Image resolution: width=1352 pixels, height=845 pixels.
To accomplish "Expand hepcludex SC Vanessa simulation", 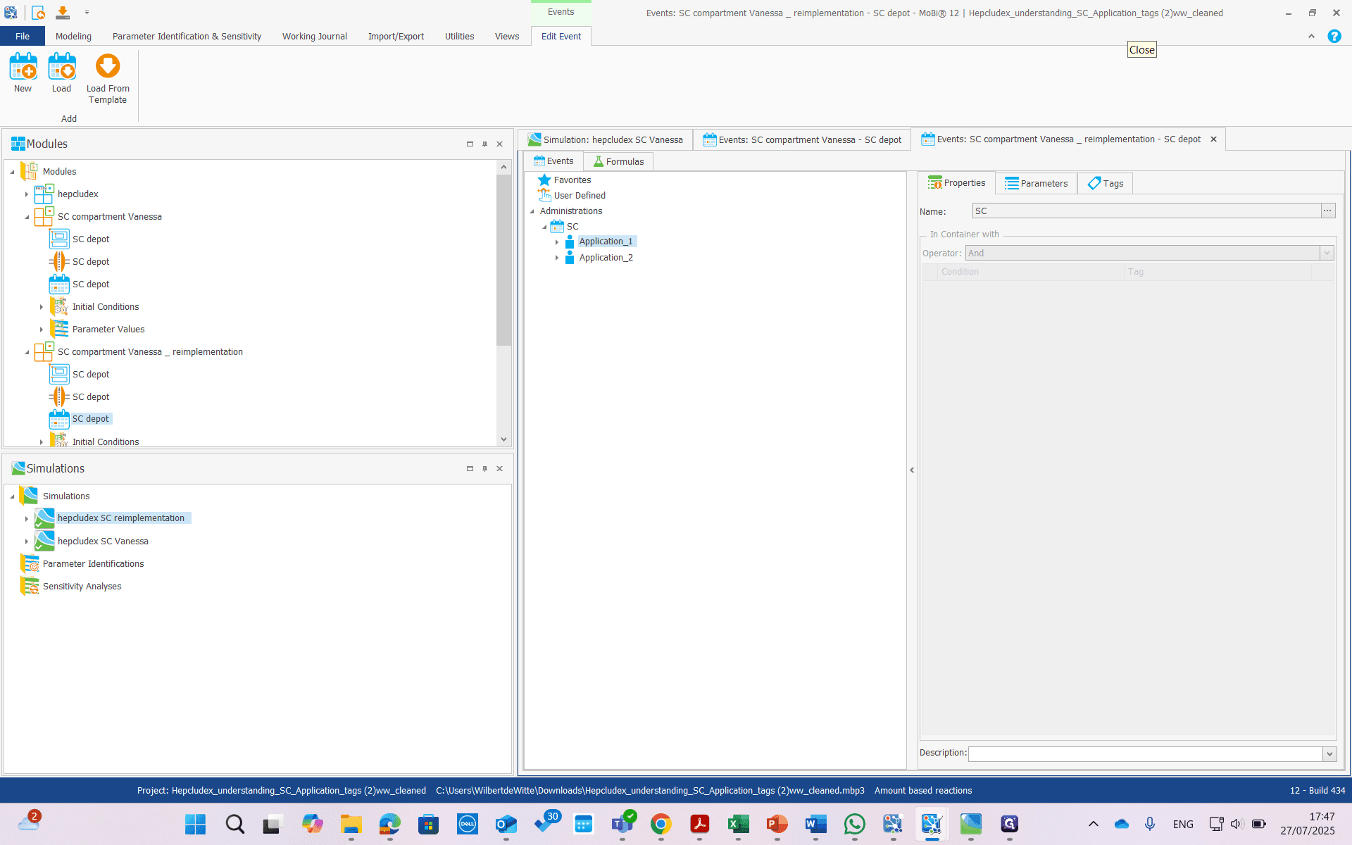I will click(x=27, y=542).
